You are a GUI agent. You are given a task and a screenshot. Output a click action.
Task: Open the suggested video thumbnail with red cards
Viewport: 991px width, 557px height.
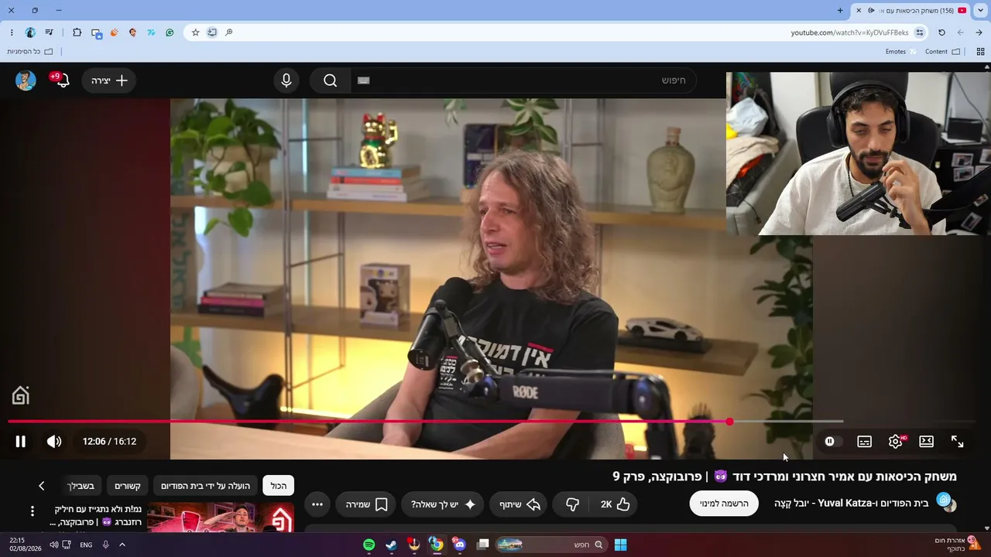(221, 518)
